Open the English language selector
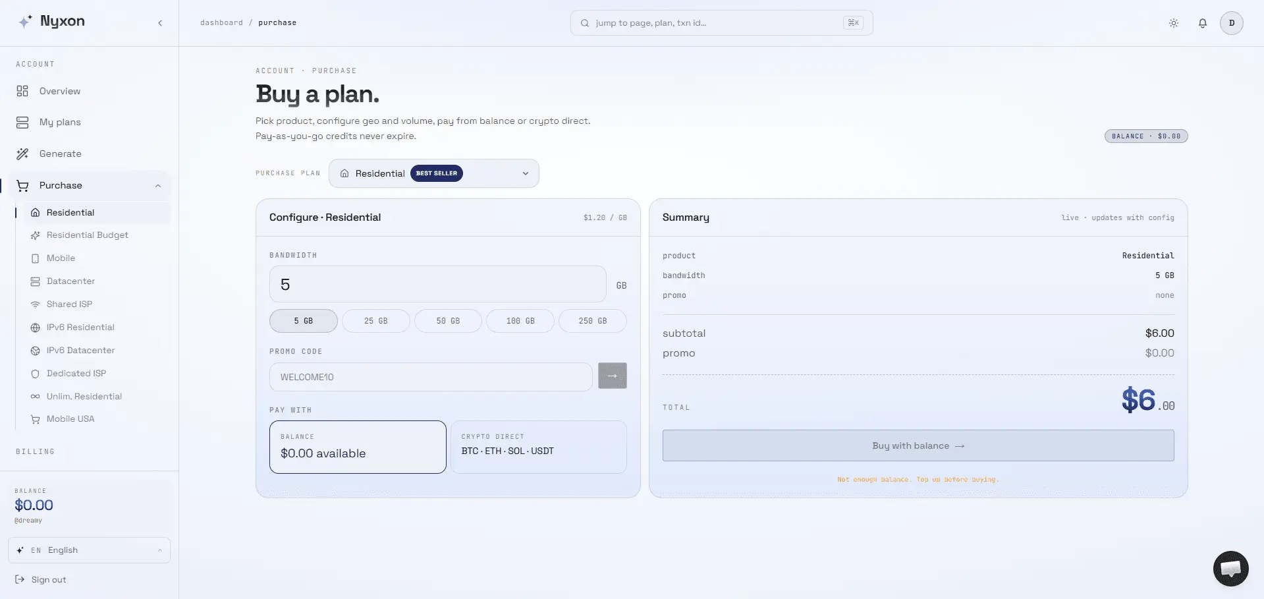1264x599 pixels. (x=89, y=550)
